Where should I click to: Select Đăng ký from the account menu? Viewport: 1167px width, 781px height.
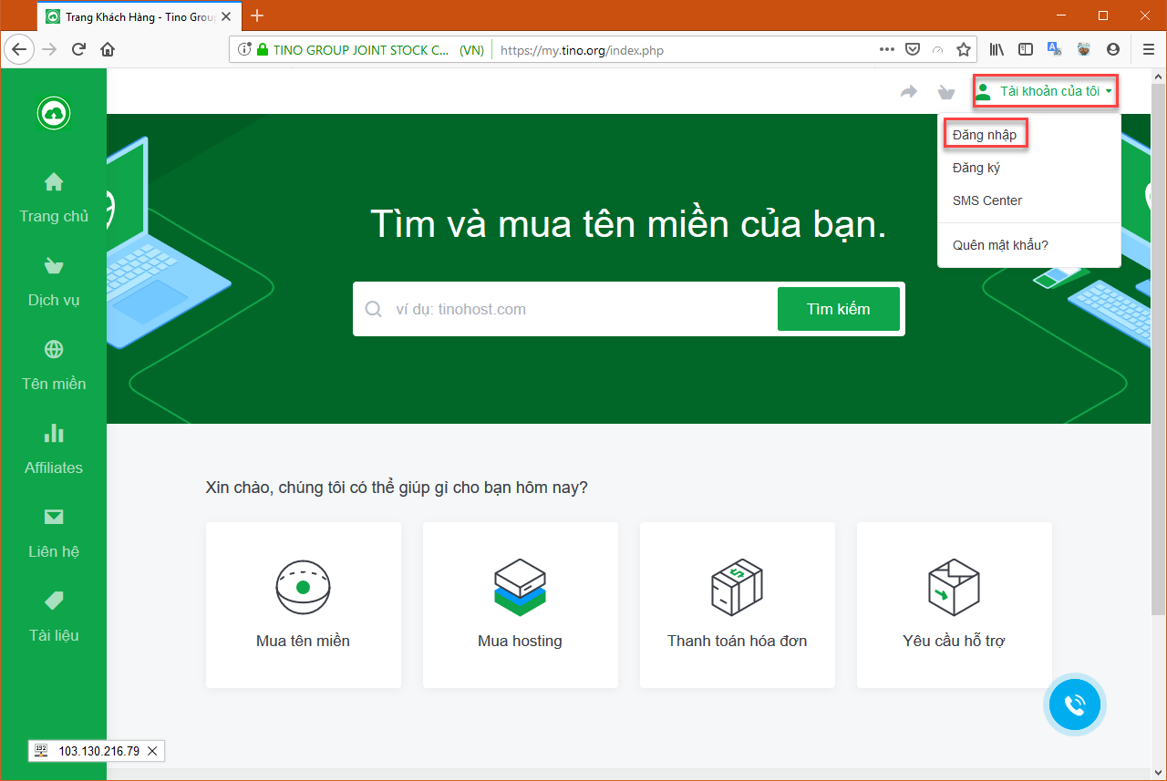pyautogui.click(x=977, y=168)
